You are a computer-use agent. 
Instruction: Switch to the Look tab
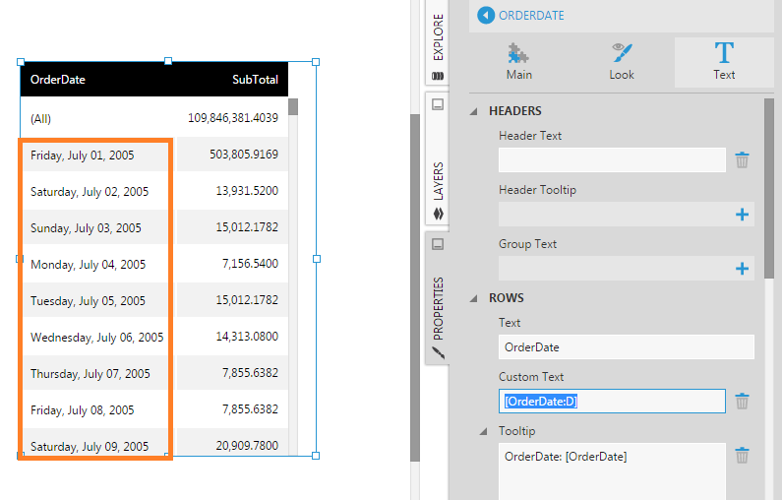[621, 61]
